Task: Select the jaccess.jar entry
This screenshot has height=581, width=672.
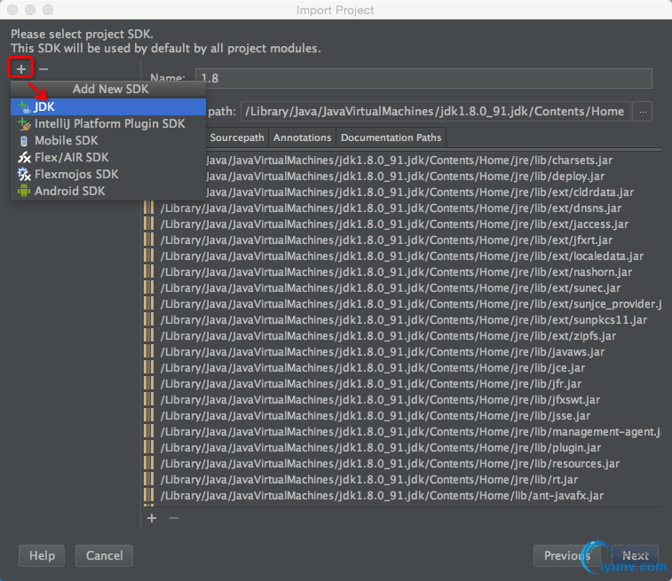Action: (403, 224)
